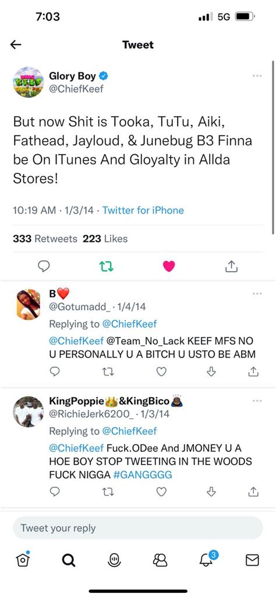The image size is (276, 598).
Task: Downvote the @Gotumadd_ reply
Action: 211,371
